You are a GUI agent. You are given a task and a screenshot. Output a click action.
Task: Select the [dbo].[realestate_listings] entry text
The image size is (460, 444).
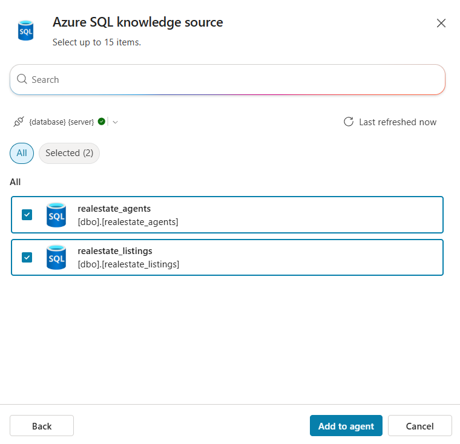pyautogui.click(x=128, y=264)
